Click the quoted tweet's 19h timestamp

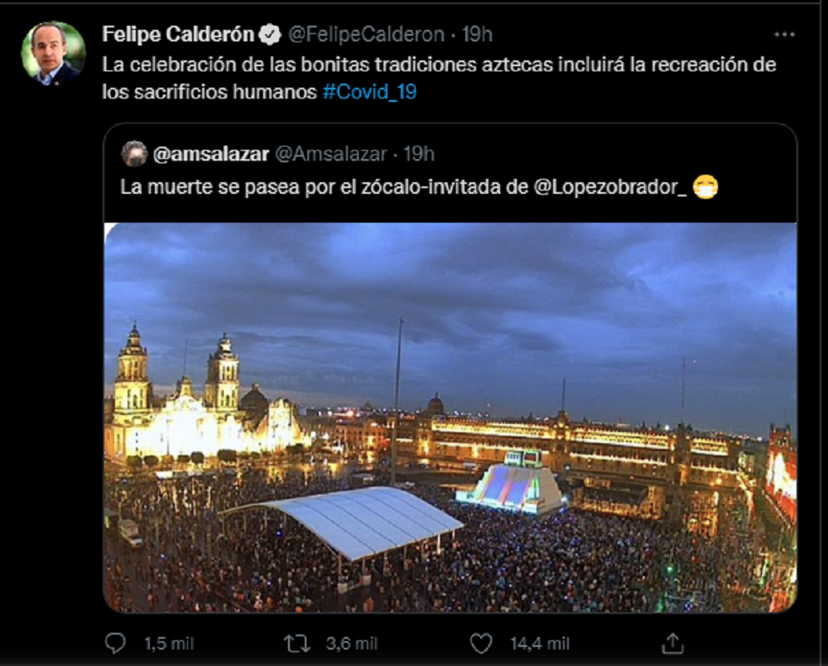pyautogui.click(x=418, y=153)
